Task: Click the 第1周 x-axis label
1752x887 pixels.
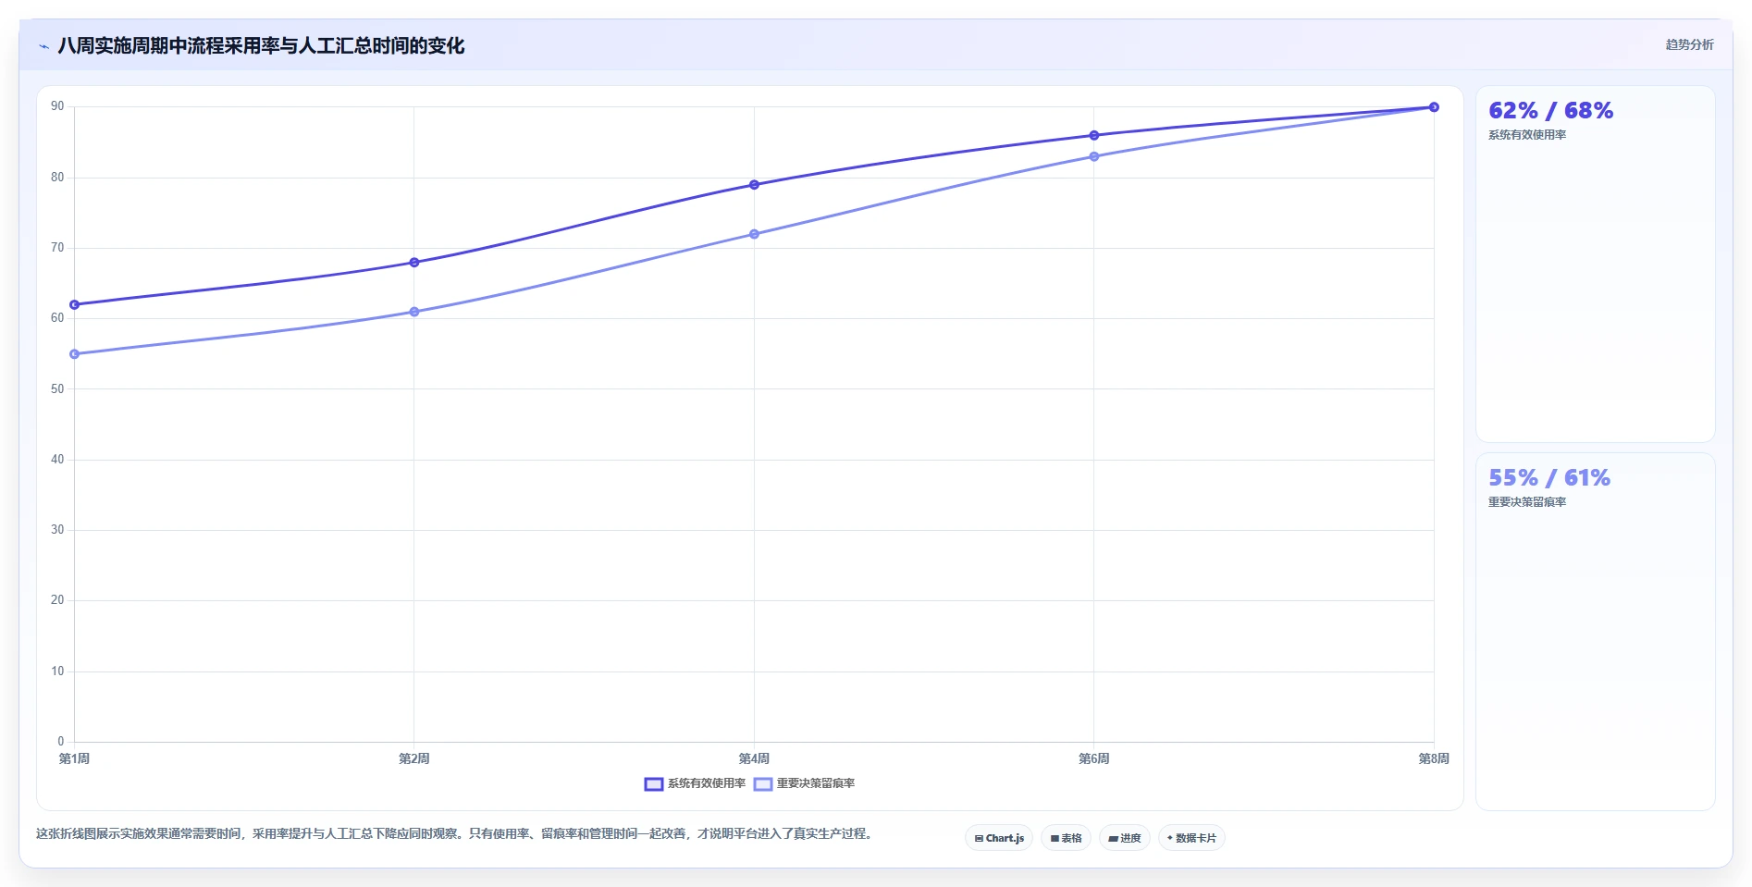Action: coord(75,758)
